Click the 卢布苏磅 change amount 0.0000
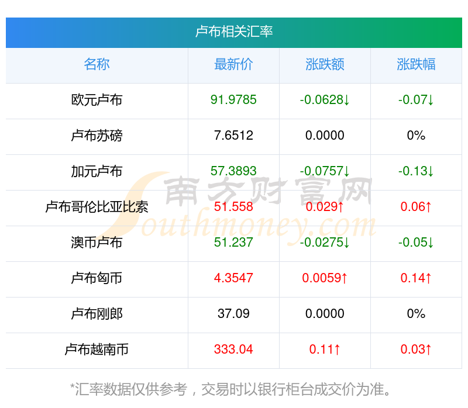Screen dimensions: 468x408 tap(325, 136)
